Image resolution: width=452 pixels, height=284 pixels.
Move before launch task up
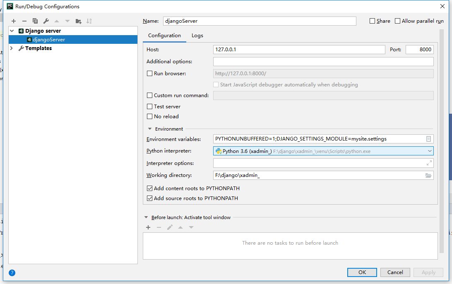tap(180, 227)
